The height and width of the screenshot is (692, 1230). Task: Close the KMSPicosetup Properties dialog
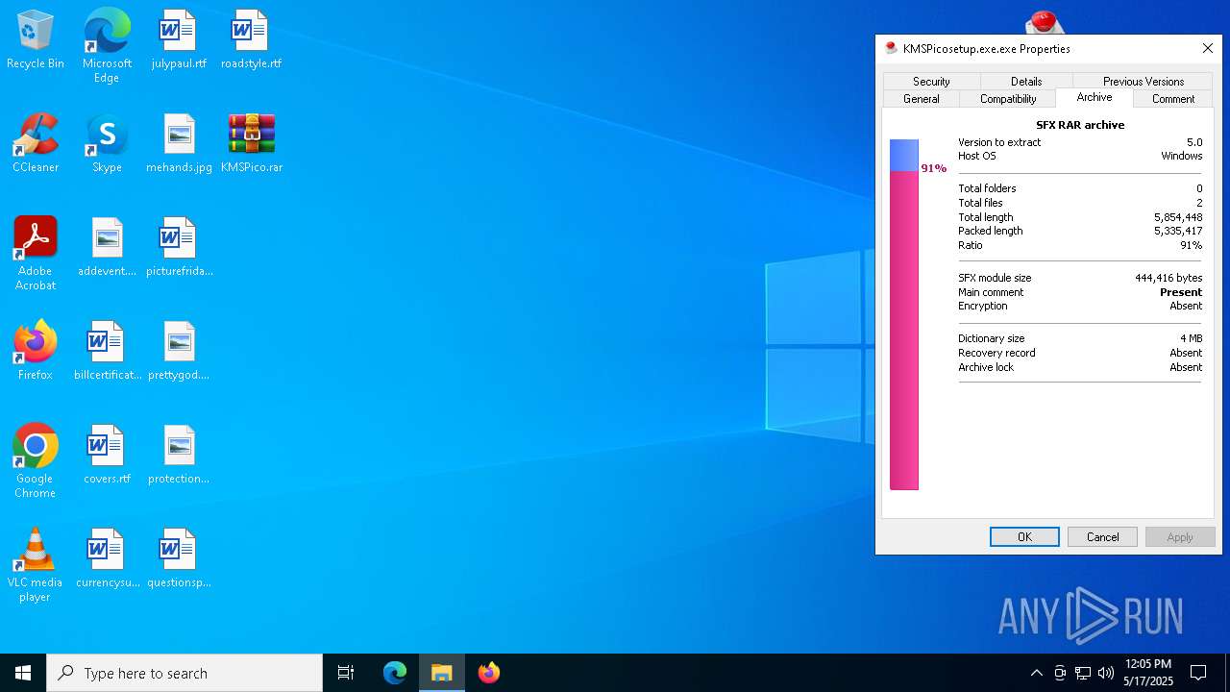1208,48
